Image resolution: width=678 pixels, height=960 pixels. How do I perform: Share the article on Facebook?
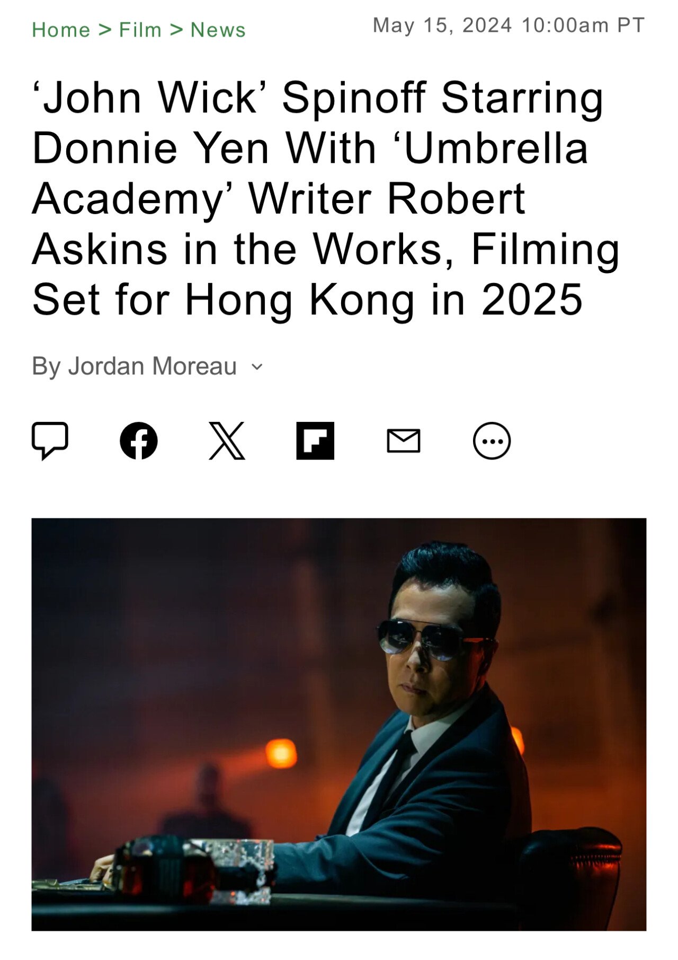[x=139, y=441]
